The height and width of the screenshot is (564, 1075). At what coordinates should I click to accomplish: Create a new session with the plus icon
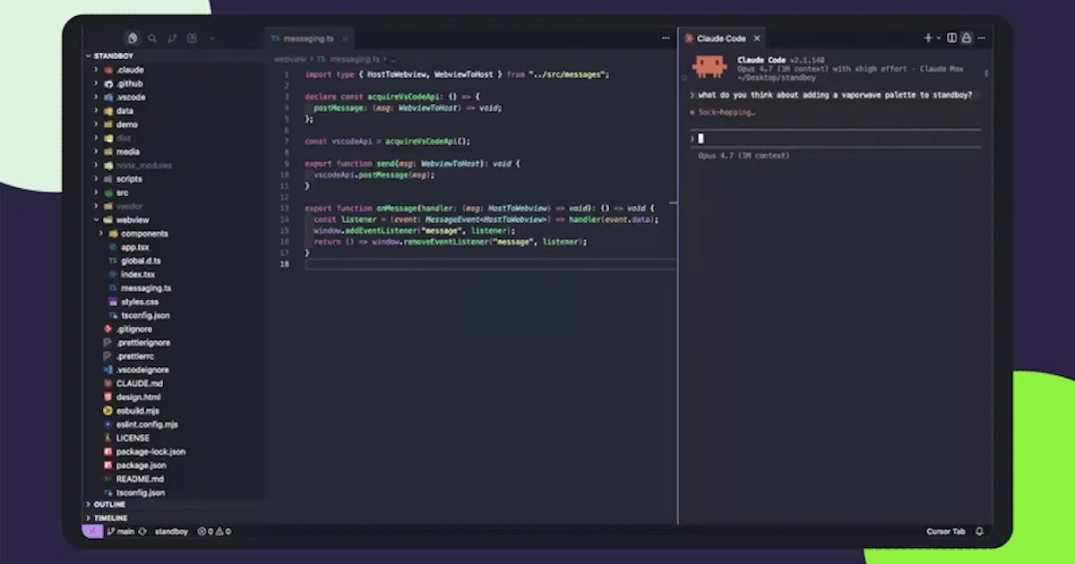(928, 38)
